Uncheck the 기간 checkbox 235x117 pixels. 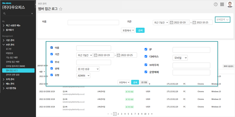click(52, 54)
